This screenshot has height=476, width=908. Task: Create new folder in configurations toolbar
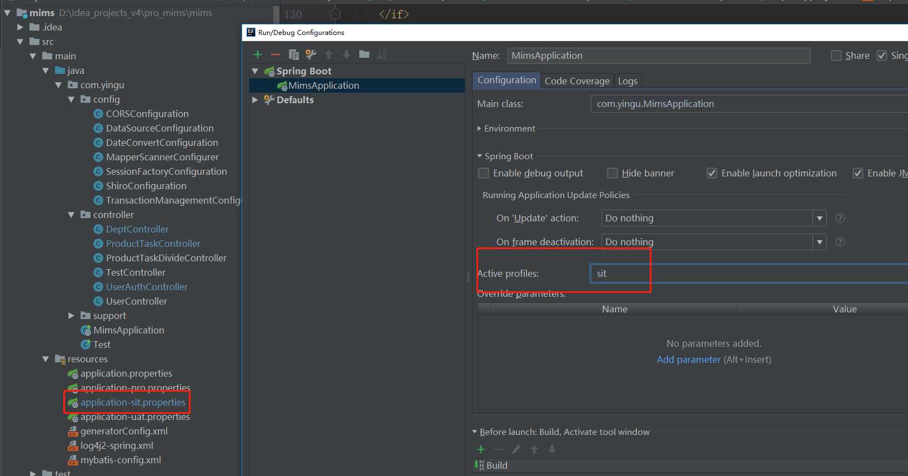(364, 54)
